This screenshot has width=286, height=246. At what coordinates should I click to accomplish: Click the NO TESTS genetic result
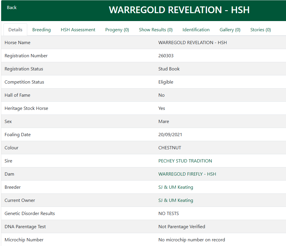[169, 213]
